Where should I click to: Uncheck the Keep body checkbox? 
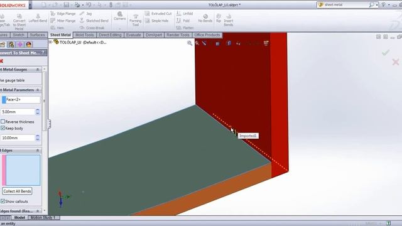coord(3,128)
